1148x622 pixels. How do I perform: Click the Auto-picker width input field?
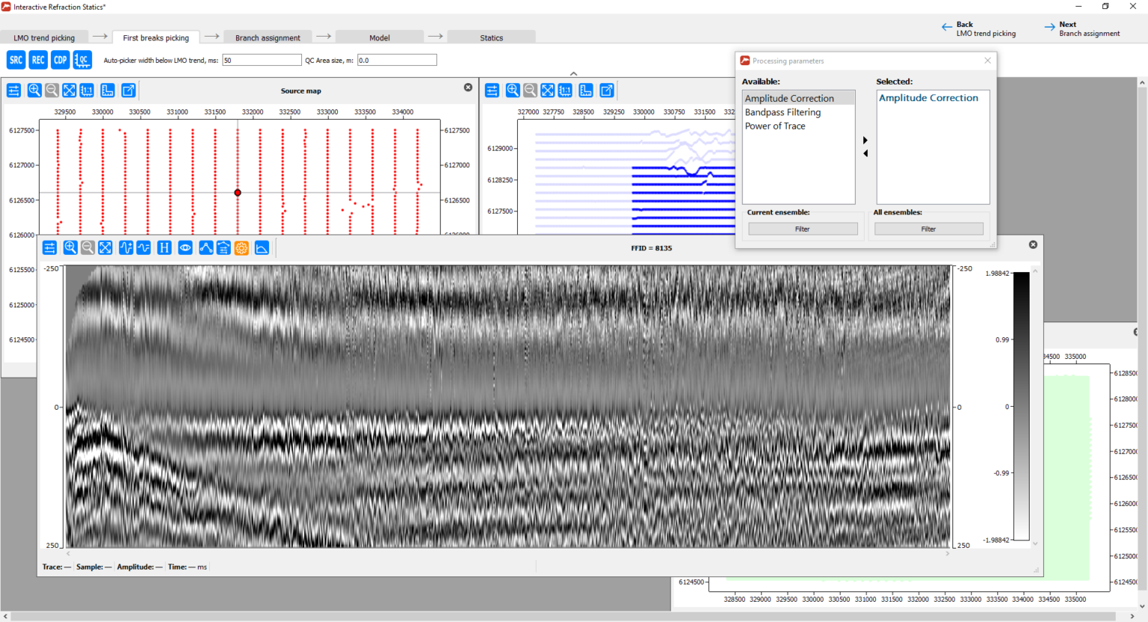[262, 61]
